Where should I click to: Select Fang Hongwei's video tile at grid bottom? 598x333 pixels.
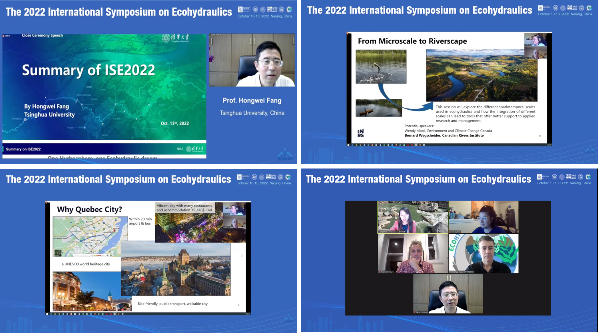click(x=448, y=294)
